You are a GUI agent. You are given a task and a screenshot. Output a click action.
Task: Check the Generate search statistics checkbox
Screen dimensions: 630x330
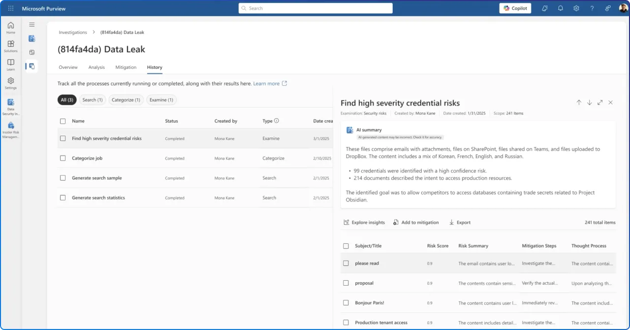click(63, 198)
